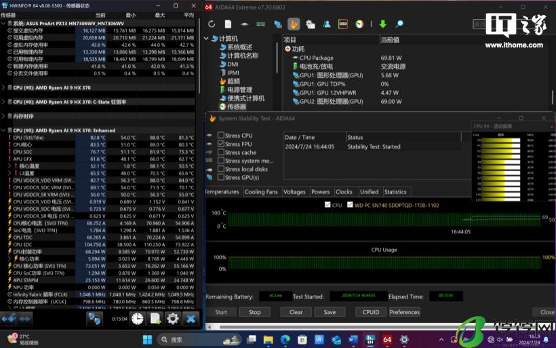Click the AIDA64 monitor diagnostics toolbar icon
Image resolution: width=556 pixels, height=348 pixels.
pyautogui.click(x=277, y=24)
